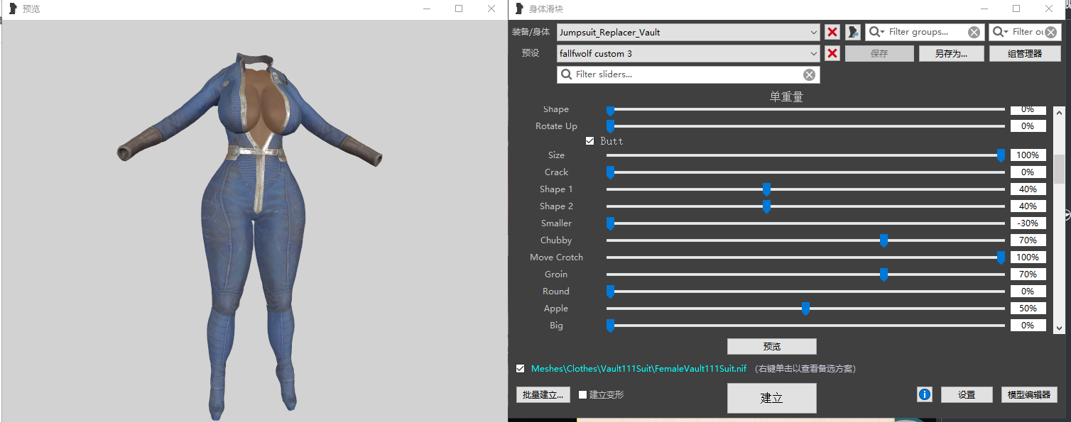Image resolution: width=1071 pixels, height=422 pixels.
Task: Click the Apple value box showing 50%
Action: coord(1028,308)
